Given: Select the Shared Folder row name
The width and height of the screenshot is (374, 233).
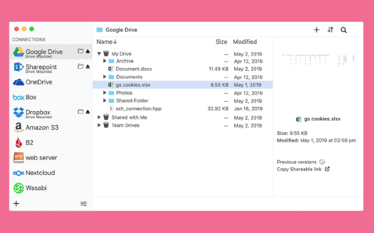Looking at the screenshot, I should (132, 101).
